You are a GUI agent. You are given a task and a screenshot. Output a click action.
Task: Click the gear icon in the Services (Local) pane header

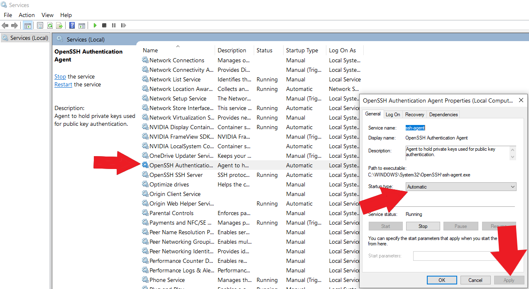pos(60,39)
